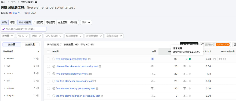Toggle eye icon for 'test' group
Viewport: 236px width, 101px height.
coord(38,81)
